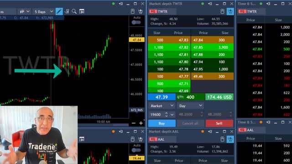Click AAL symbol field in Market depth AAL
292x164 pixels.
(162, 139)
